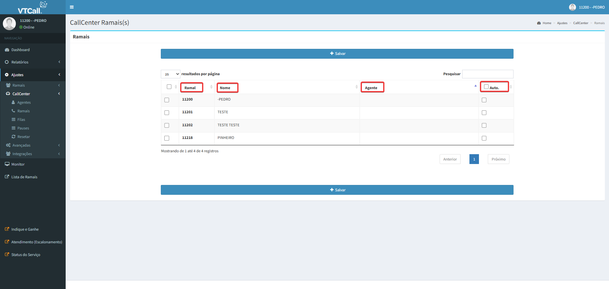Open Pauses in CallCenter submenu
Viewport: 609px width, 289px height.
coord(23,128)
